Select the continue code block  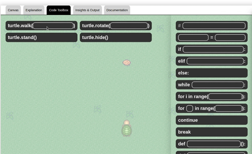[211, 120]
